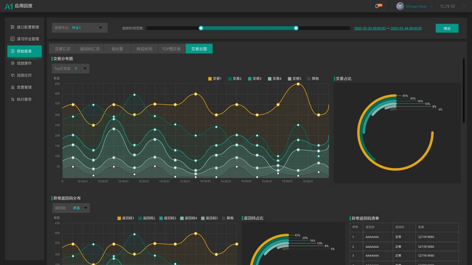Click the 异常返回码分布 section title
The image size is (472, 265).
coord(67,198)
